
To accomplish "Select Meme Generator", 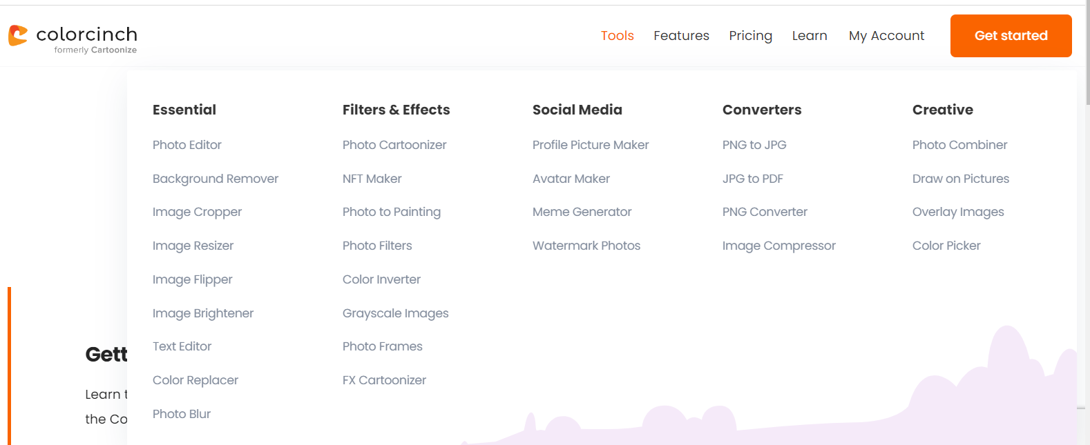I will pyautogui.click(x=582, y=212).
